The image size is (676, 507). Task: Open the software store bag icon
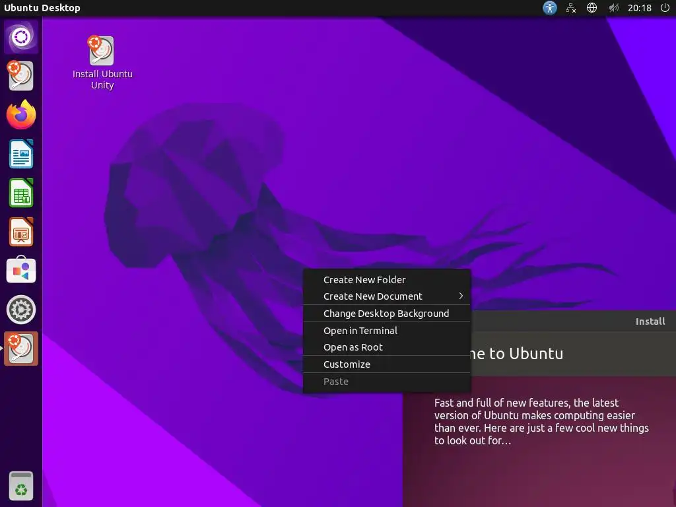point(21,270)
